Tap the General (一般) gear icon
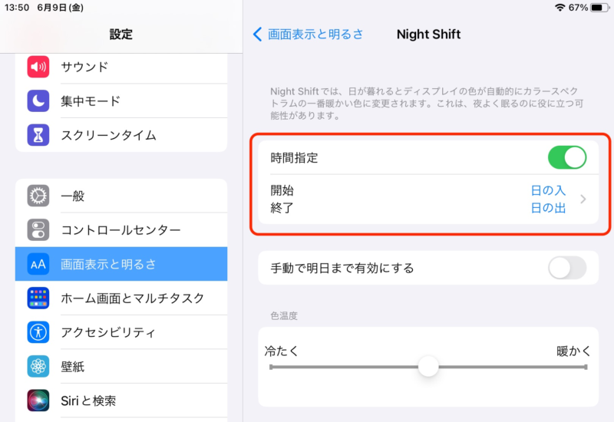Image resolution: width=614 pixels, height=422 pixels. click(x=38, y=196)
